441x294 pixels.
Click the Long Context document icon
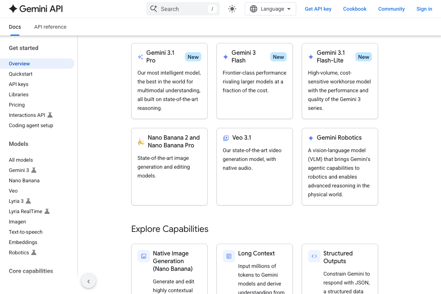point(229,256)
